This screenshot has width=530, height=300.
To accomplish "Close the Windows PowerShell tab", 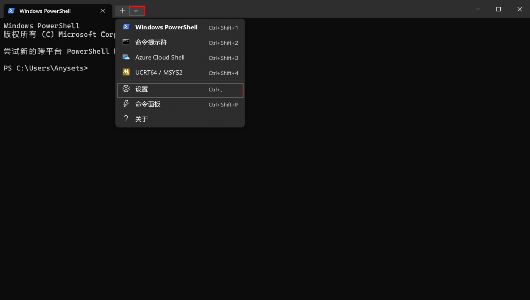I will click(x=103, y=11).
